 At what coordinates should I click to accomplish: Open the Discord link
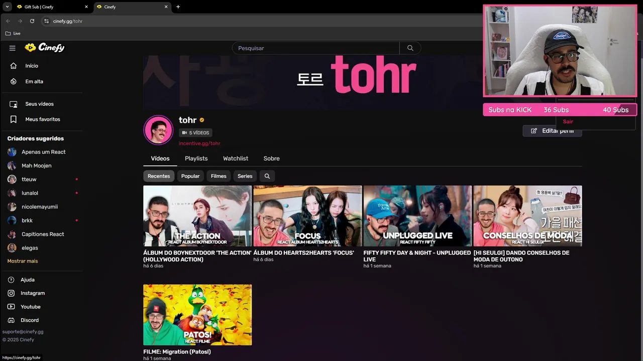[x=30, y=320]
